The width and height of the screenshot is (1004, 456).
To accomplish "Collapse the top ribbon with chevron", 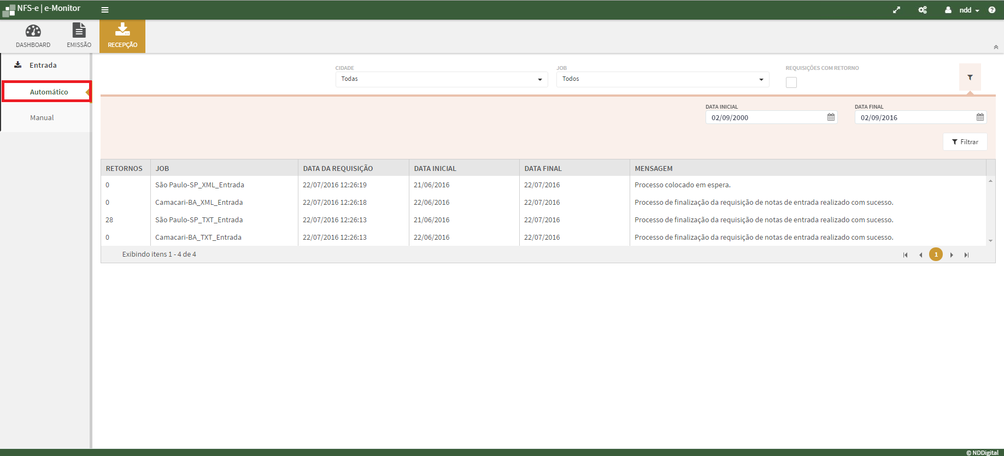I will [996, 48].
